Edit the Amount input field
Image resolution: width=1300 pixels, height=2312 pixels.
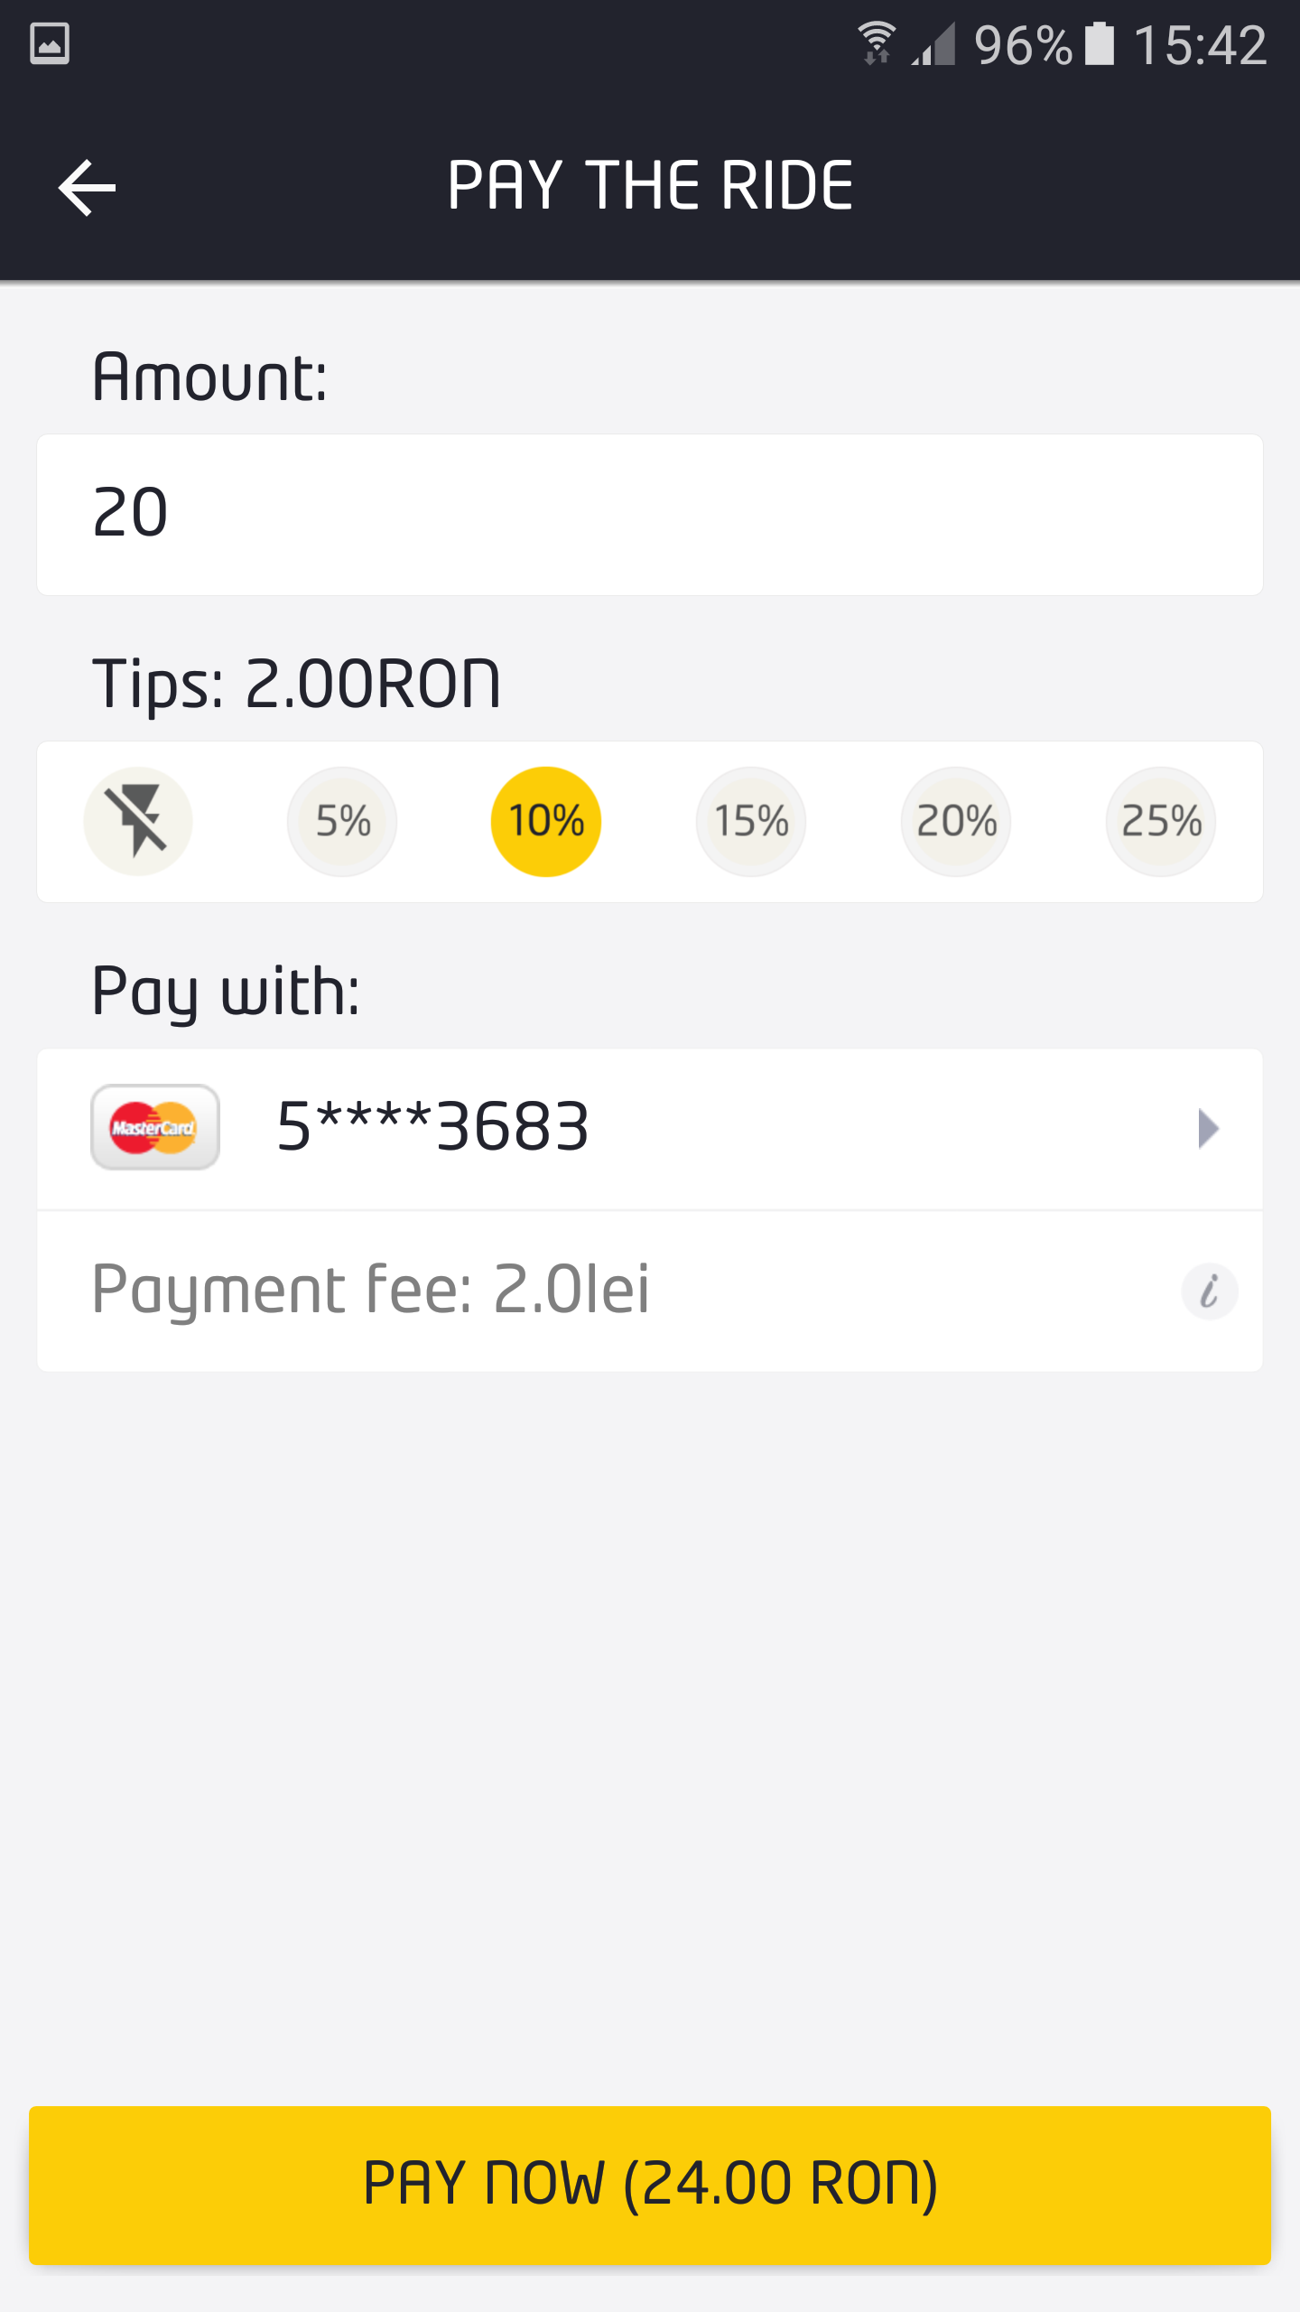click(650, 515)
